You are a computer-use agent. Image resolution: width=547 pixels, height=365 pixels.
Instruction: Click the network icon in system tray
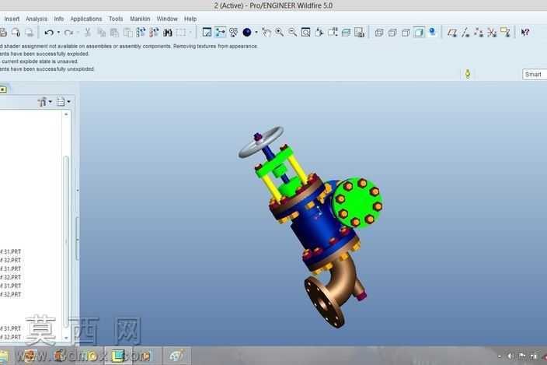(533, 356)
